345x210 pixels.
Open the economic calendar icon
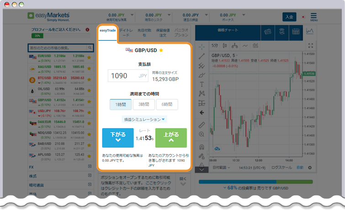click(296, 32)
